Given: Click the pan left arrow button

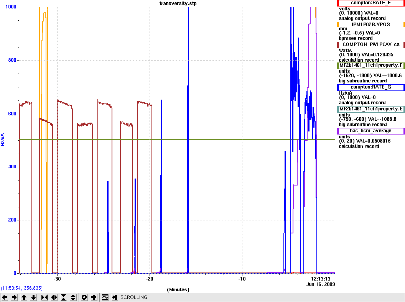Looking at the screenshot, I should 5,297.
